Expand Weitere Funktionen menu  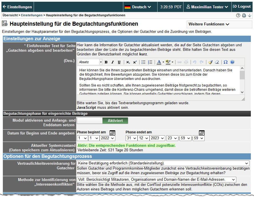(219, 24)
